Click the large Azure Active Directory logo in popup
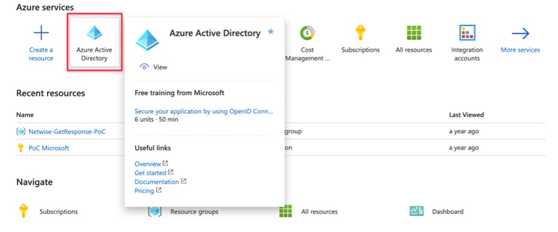Image resolution: width=558 pixels, height=232 pixels. 147,40
